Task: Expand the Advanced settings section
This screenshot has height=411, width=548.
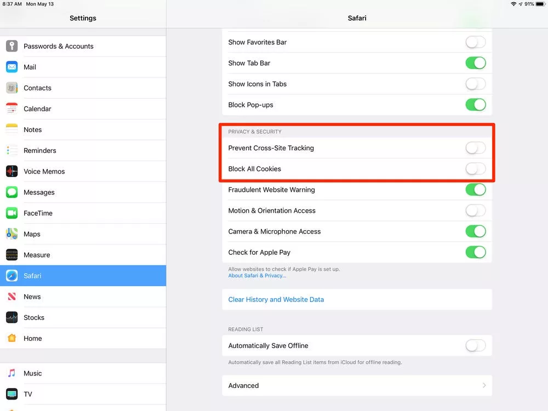Action: click(357, 385)
